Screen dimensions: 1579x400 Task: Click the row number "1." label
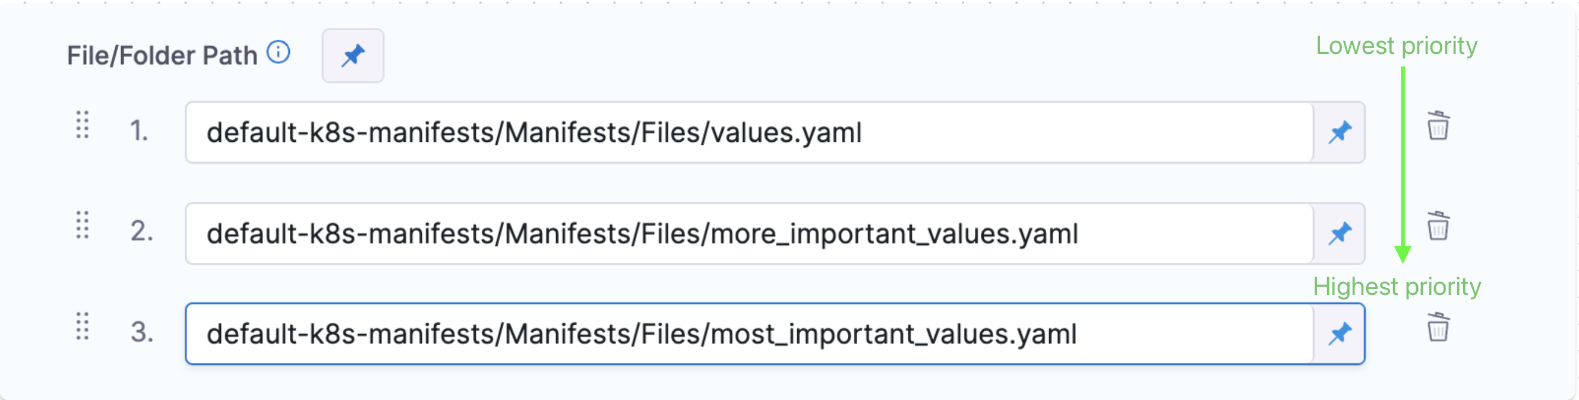point(139,131)
